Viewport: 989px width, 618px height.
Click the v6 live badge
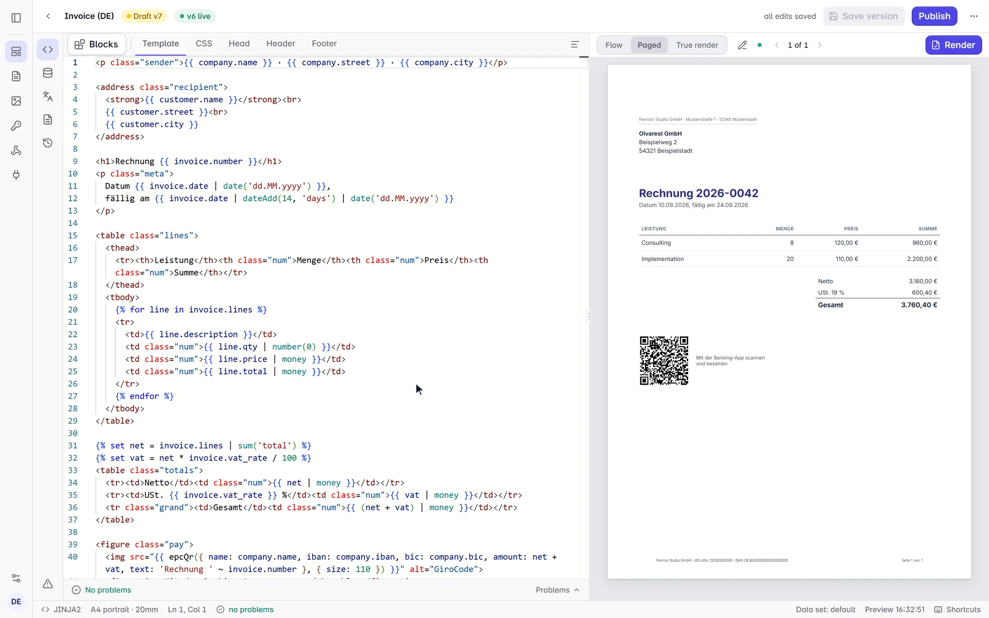pyautogui.click(x=195, y=16)
